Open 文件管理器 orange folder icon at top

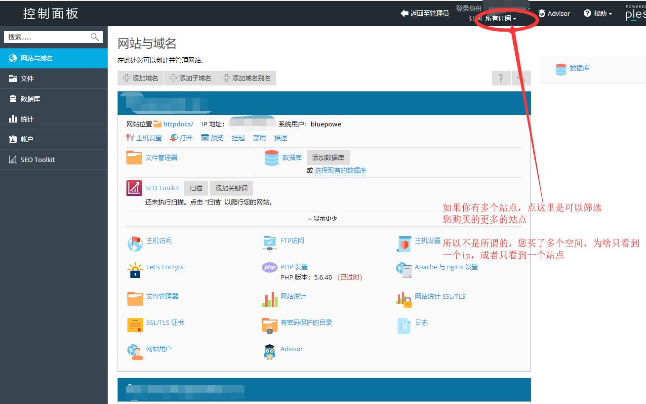click(134, 158)
